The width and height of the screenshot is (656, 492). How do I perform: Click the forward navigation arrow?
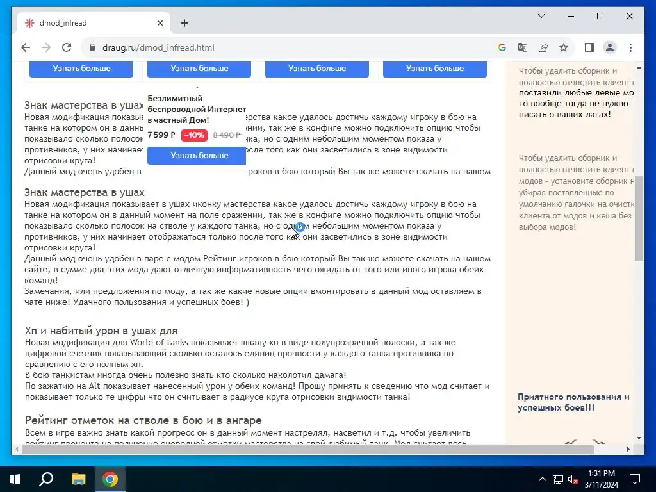pos(46,47)
